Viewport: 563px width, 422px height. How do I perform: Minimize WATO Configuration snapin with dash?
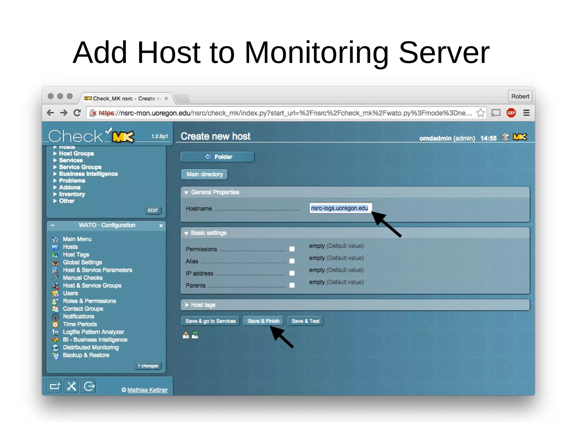53,225
